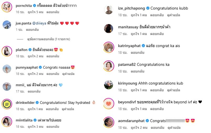
Task: Reply to manitasuay's comment
Action: tap(157, 34)
